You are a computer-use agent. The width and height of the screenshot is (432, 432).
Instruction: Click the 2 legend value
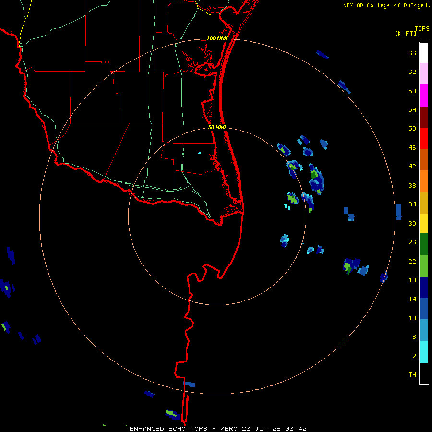coord(414,356)
